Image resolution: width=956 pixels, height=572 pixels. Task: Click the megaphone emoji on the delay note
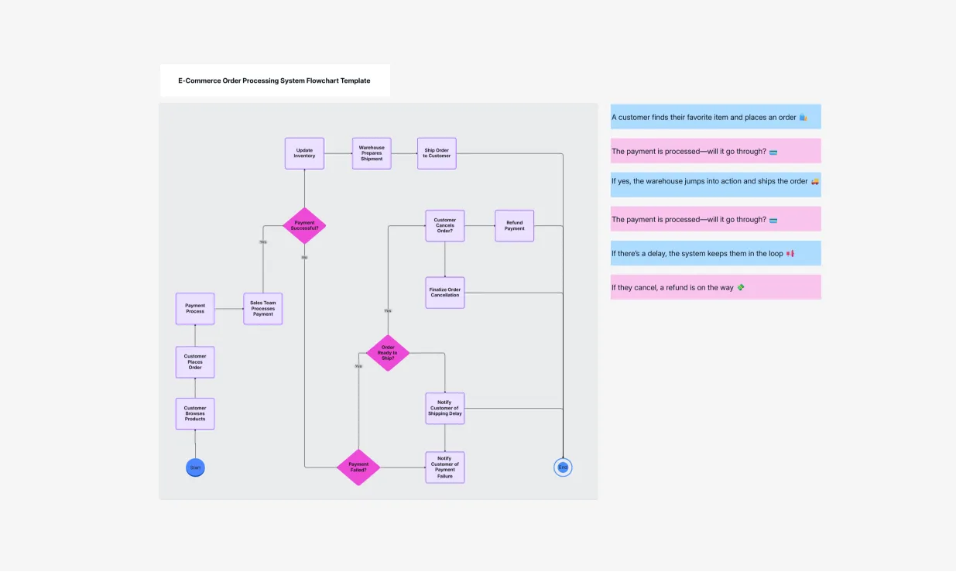[x=790, y=254]
